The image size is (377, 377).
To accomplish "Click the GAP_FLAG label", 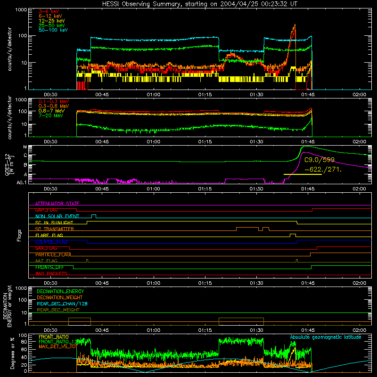I will click(x=46, y=210).
